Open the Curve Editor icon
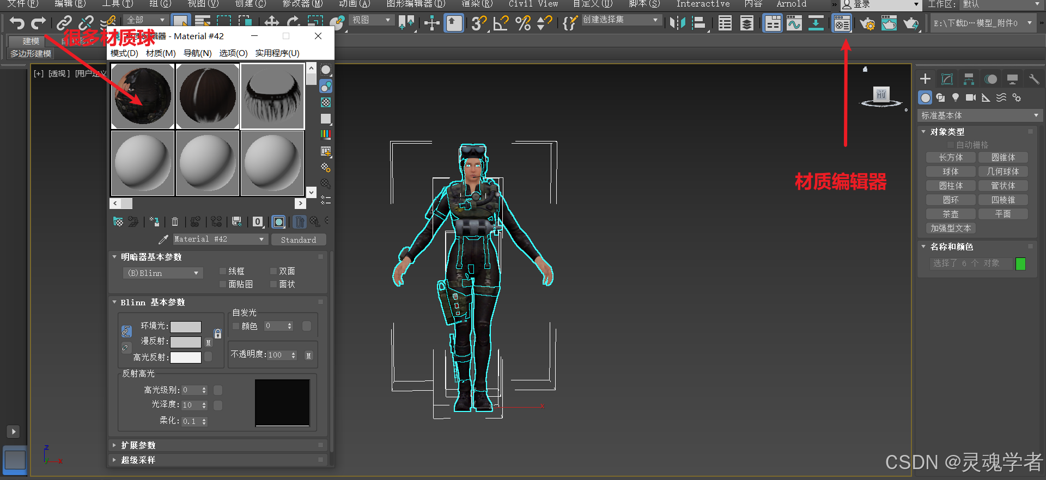1046x480 pixels. pyautogui.click(x=794, y=23)
